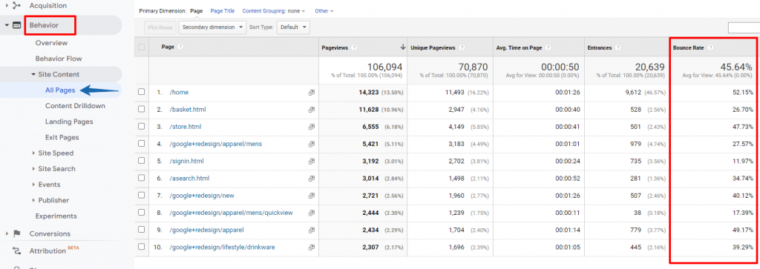
Task: Click the Attribution icon in sidebar
Action: pyautogui.click(x=17, y=251)
